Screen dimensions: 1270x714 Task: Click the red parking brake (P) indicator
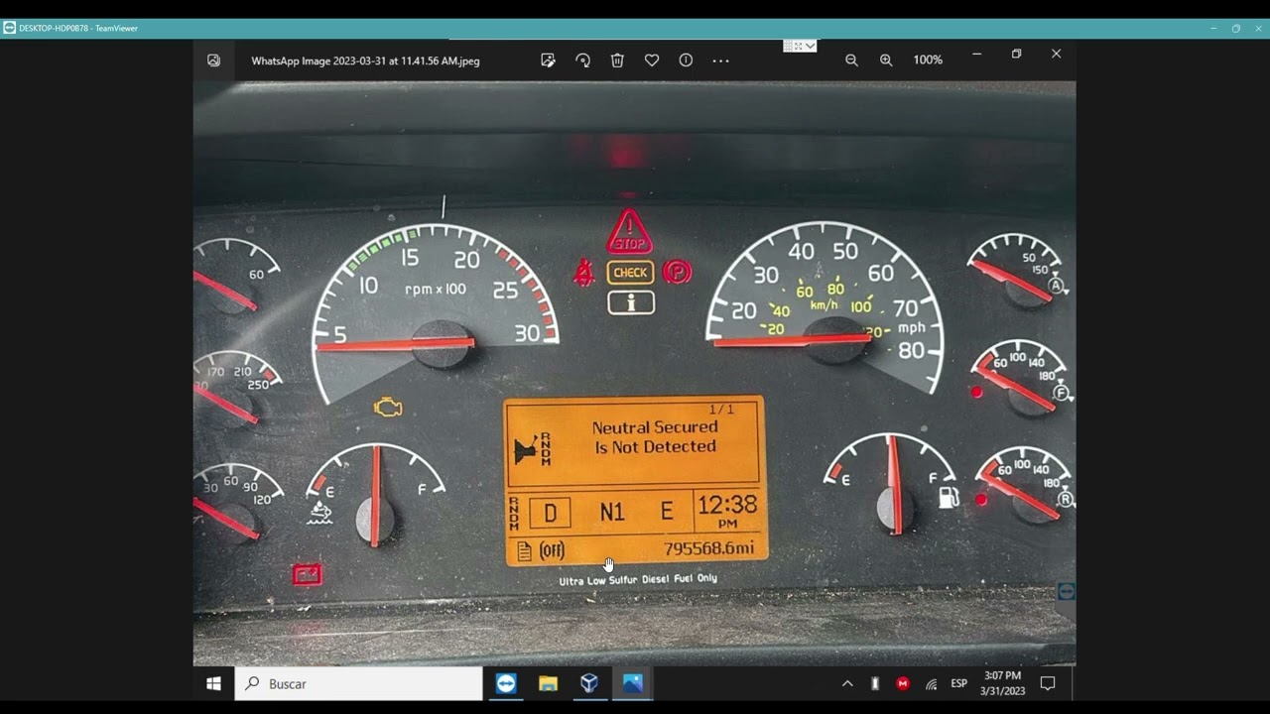(x=677, y=272)
